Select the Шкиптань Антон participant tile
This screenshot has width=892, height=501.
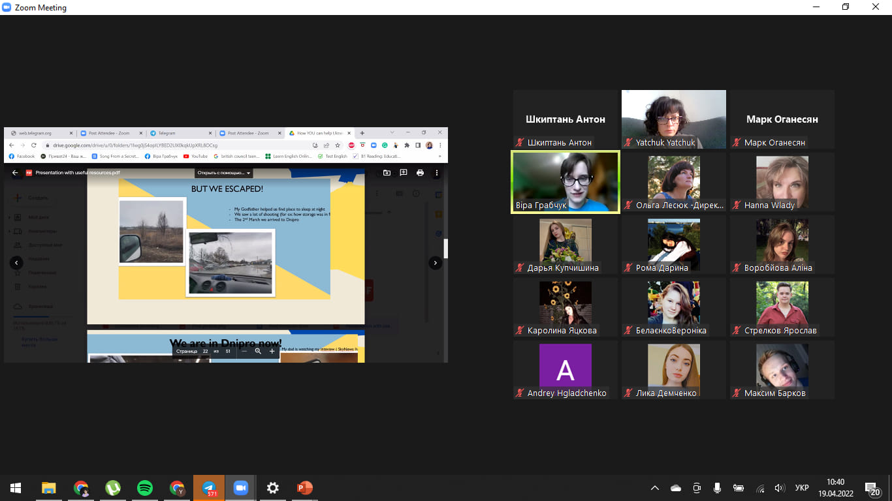(565, 119)
